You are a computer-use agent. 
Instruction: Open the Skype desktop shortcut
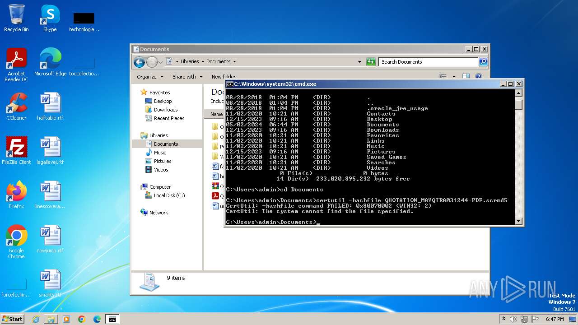click(50, 18)
